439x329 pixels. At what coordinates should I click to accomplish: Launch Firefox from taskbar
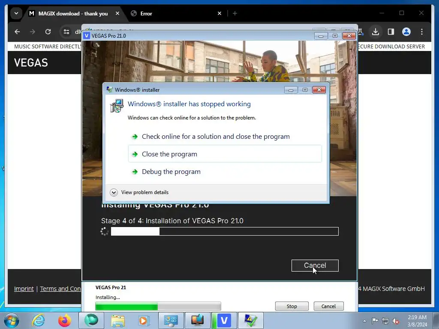tap(65, 320)
